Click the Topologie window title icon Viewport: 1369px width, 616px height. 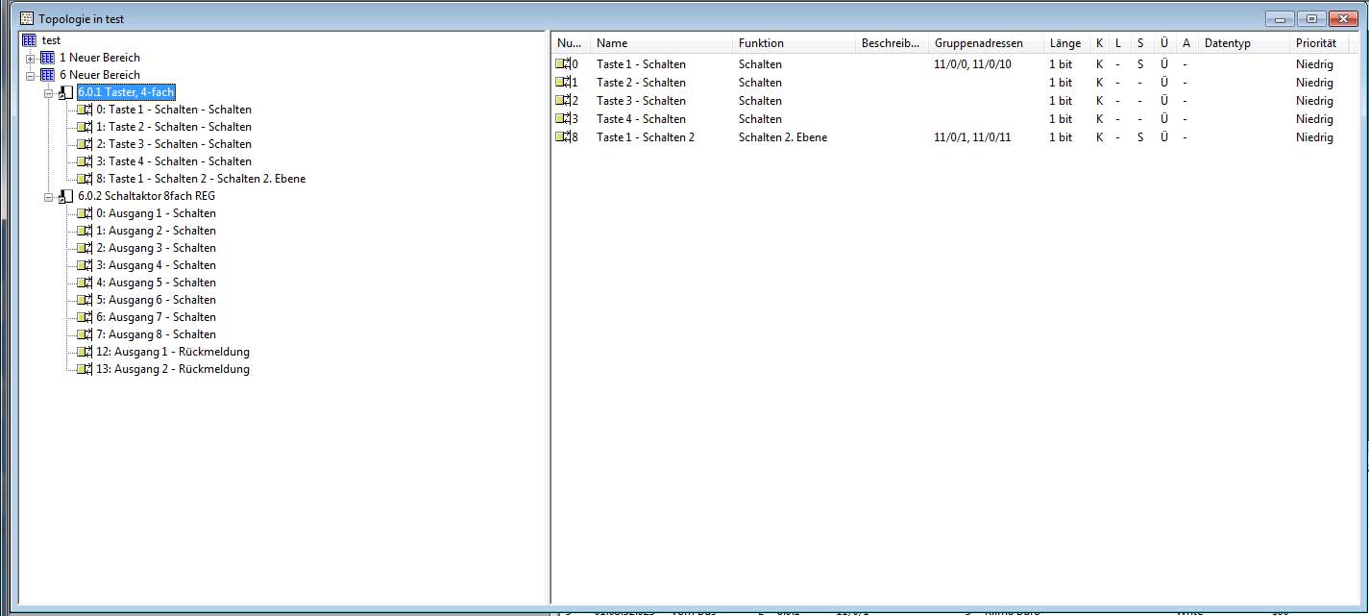(x=27, y=18)
